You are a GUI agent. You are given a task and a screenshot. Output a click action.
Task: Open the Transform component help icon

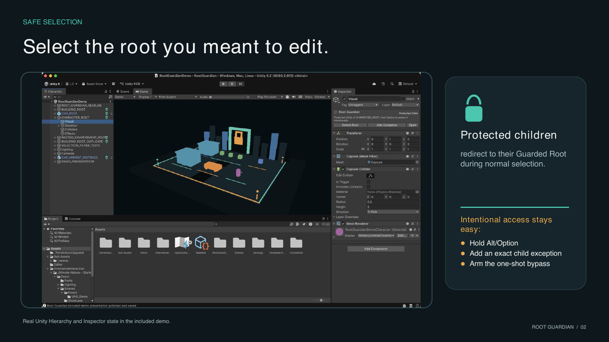(x=408, y=133)
